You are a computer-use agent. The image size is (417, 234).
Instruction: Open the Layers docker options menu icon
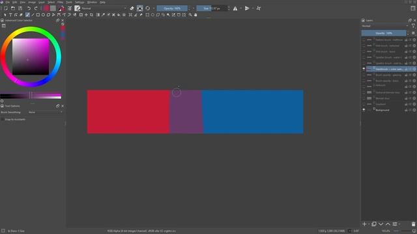[x=413, y=33]
